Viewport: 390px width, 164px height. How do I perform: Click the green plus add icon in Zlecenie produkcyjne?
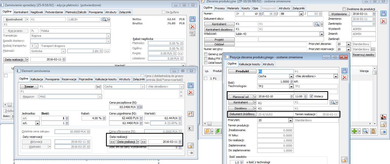coord(354,131)
